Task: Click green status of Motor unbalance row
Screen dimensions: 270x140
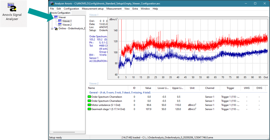Action: [89, 105]
